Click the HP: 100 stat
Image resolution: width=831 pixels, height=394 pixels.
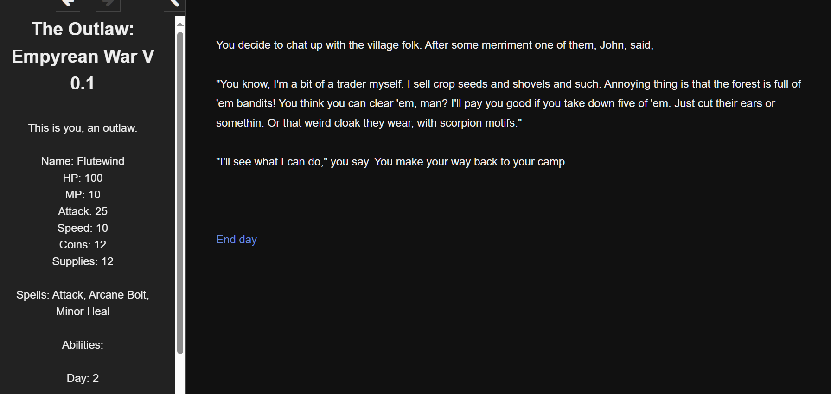click(x=83, y=178)
